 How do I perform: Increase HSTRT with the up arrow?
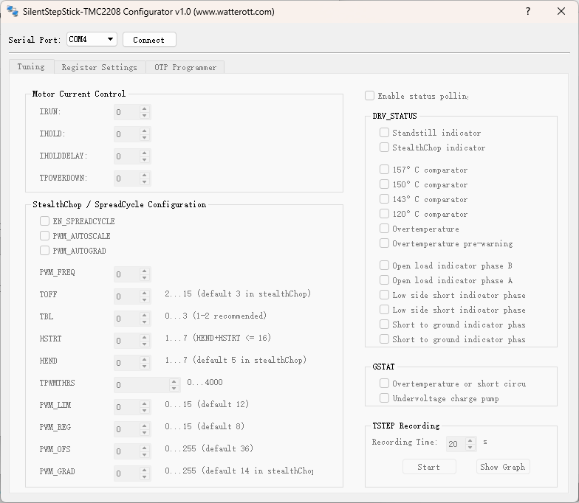pyautogui.click(x=145, y=338)
